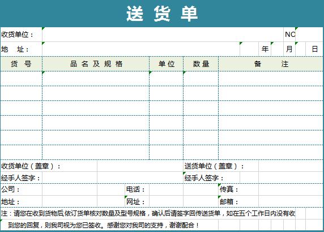Click the 单位 column header

[167, 64]
